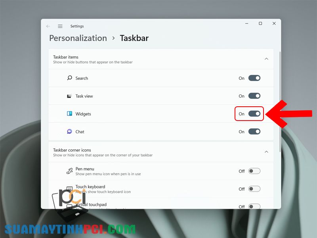
Task: Disable the Widgets toggle
Action: 254,113
